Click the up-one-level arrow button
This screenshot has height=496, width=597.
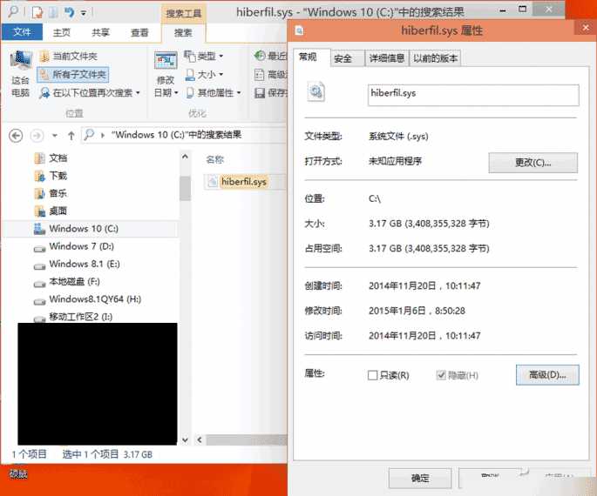(x=71, y=136)
